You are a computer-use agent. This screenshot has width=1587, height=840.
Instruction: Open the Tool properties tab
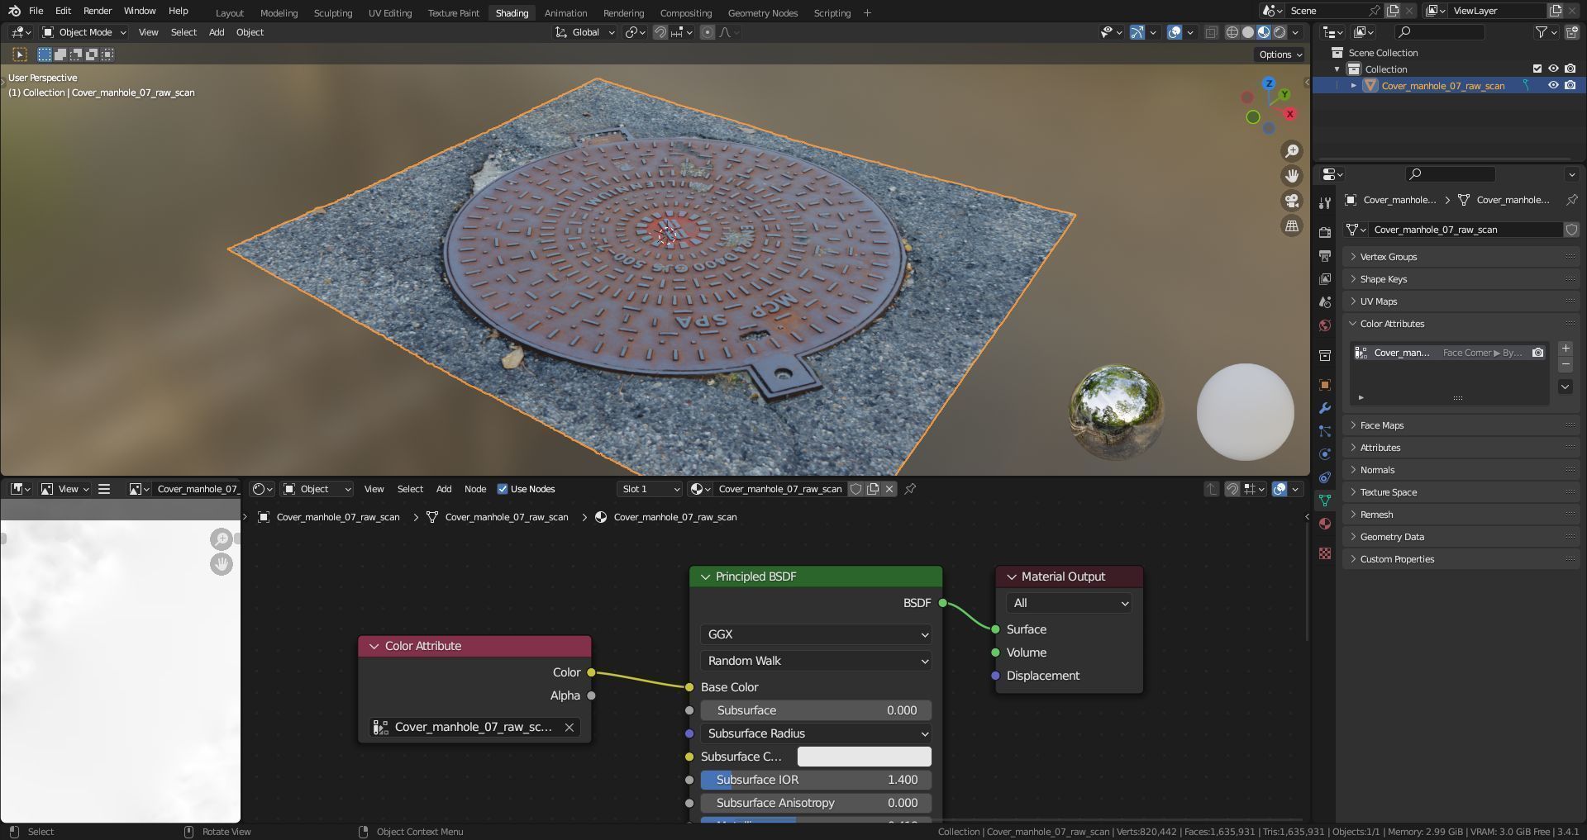1325,203
